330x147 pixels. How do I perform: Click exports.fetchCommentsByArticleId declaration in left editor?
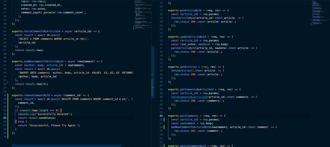click(x=36, y=31)
